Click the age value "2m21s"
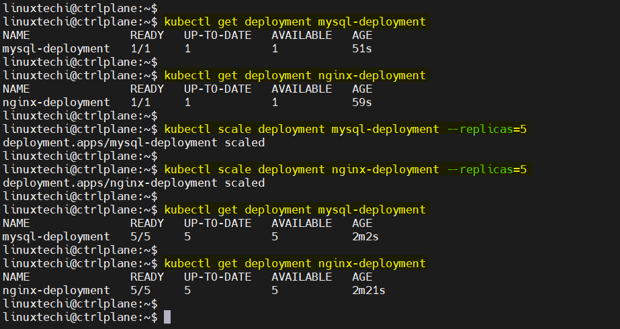 coord(369,291)
